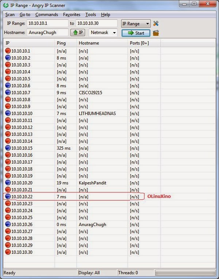The height and width of the screenshot is (279, 219).
Task: Sort by the Ping column header
Action: tap(66, 43)
